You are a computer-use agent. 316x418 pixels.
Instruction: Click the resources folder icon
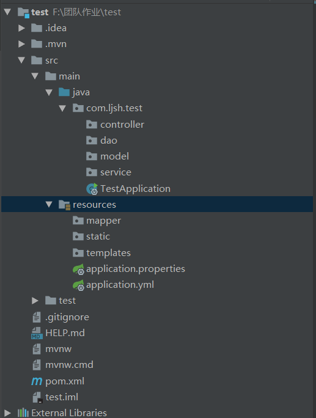[64, 205]
